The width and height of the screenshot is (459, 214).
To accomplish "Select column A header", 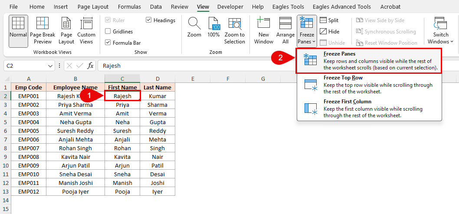I will (x=29, y=79).
